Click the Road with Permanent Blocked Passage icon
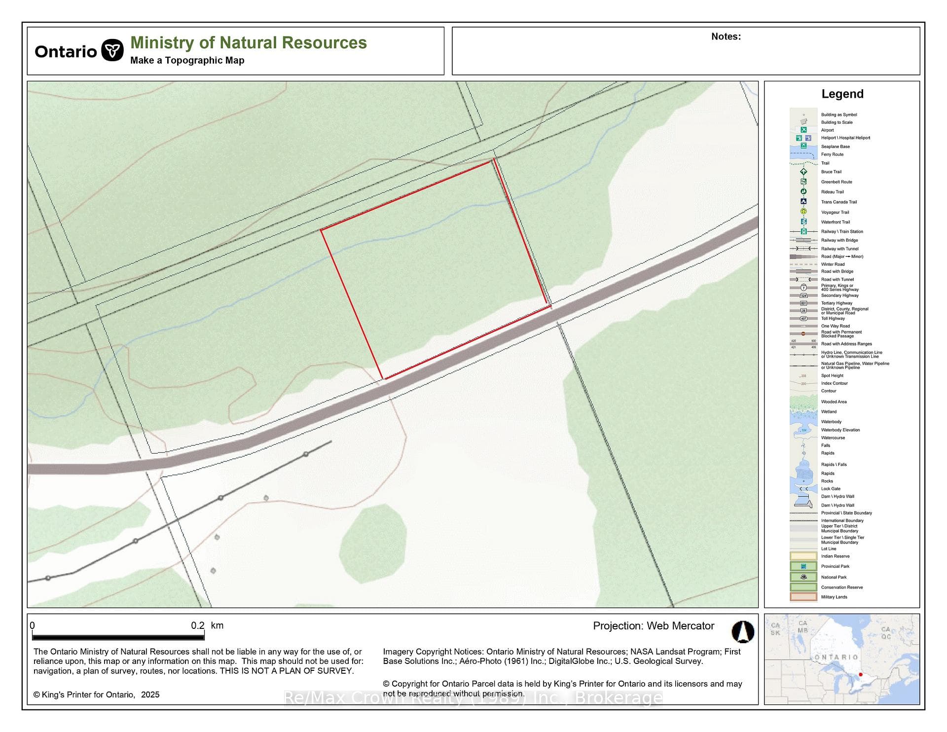 click(803, 334)
